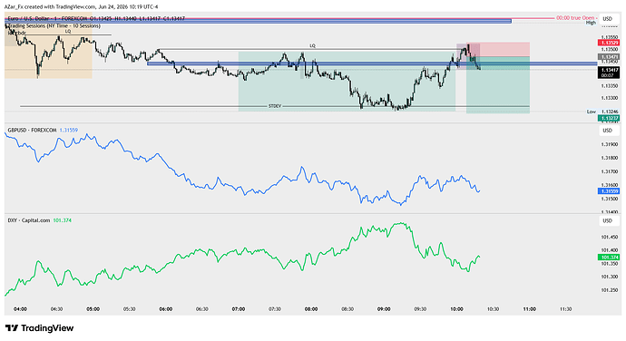
Task: Click the 10:00 time axis label
Action: point(456,309)
